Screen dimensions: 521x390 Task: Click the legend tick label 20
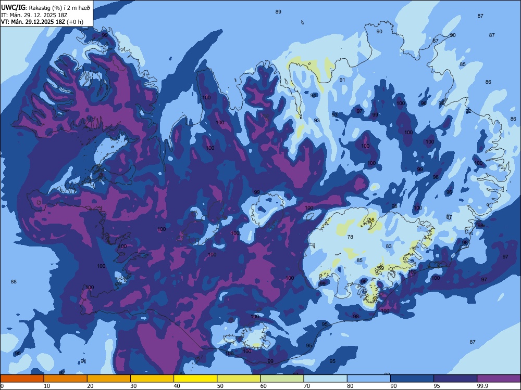90,386
